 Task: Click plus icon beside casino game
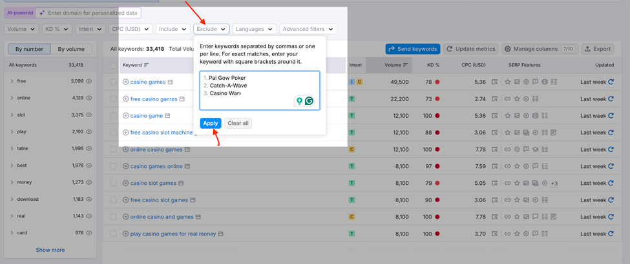point(125,116)
